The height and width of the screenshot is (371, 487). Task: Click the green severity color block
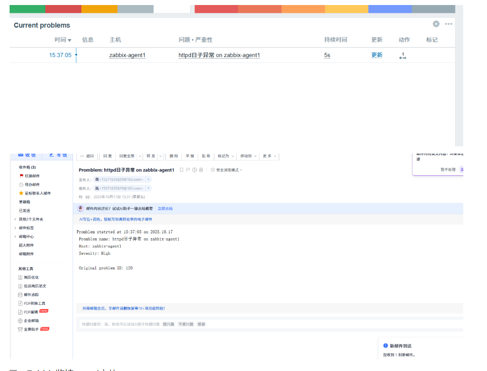point(27,9)
